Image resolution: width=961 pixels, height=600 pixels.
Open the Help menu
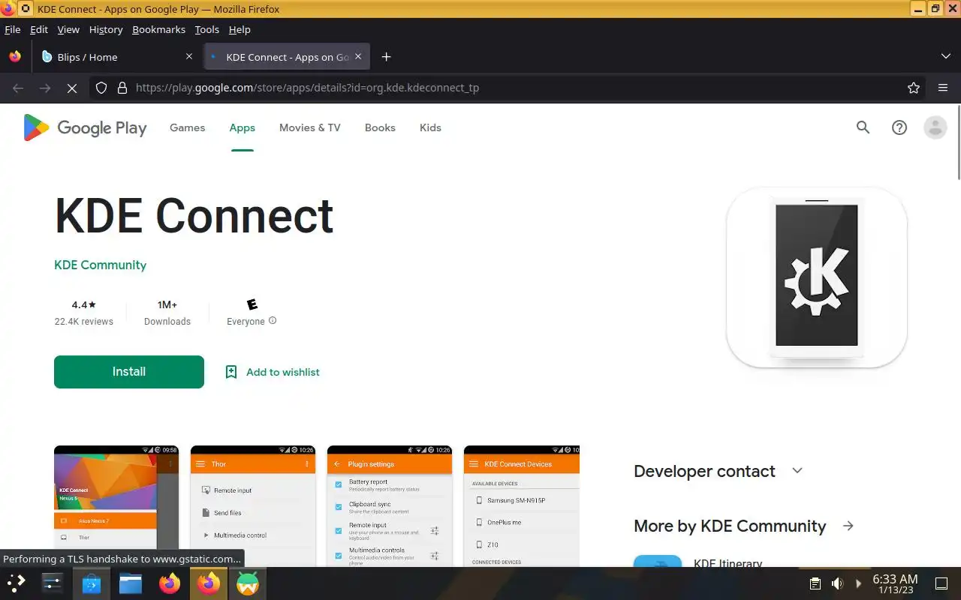tap(239, 29)
